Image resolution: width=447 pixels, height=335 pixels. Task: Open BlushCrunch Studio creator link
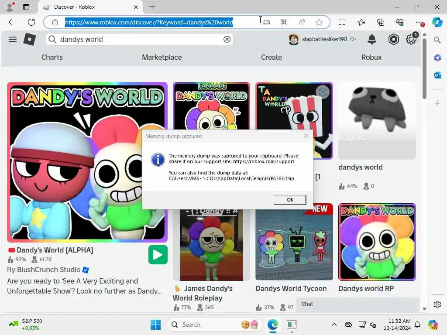[x=48, y=270]
